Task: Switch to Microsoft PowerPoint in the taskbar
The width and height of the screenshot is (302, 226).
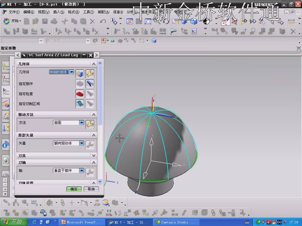Action: (82, 222)
